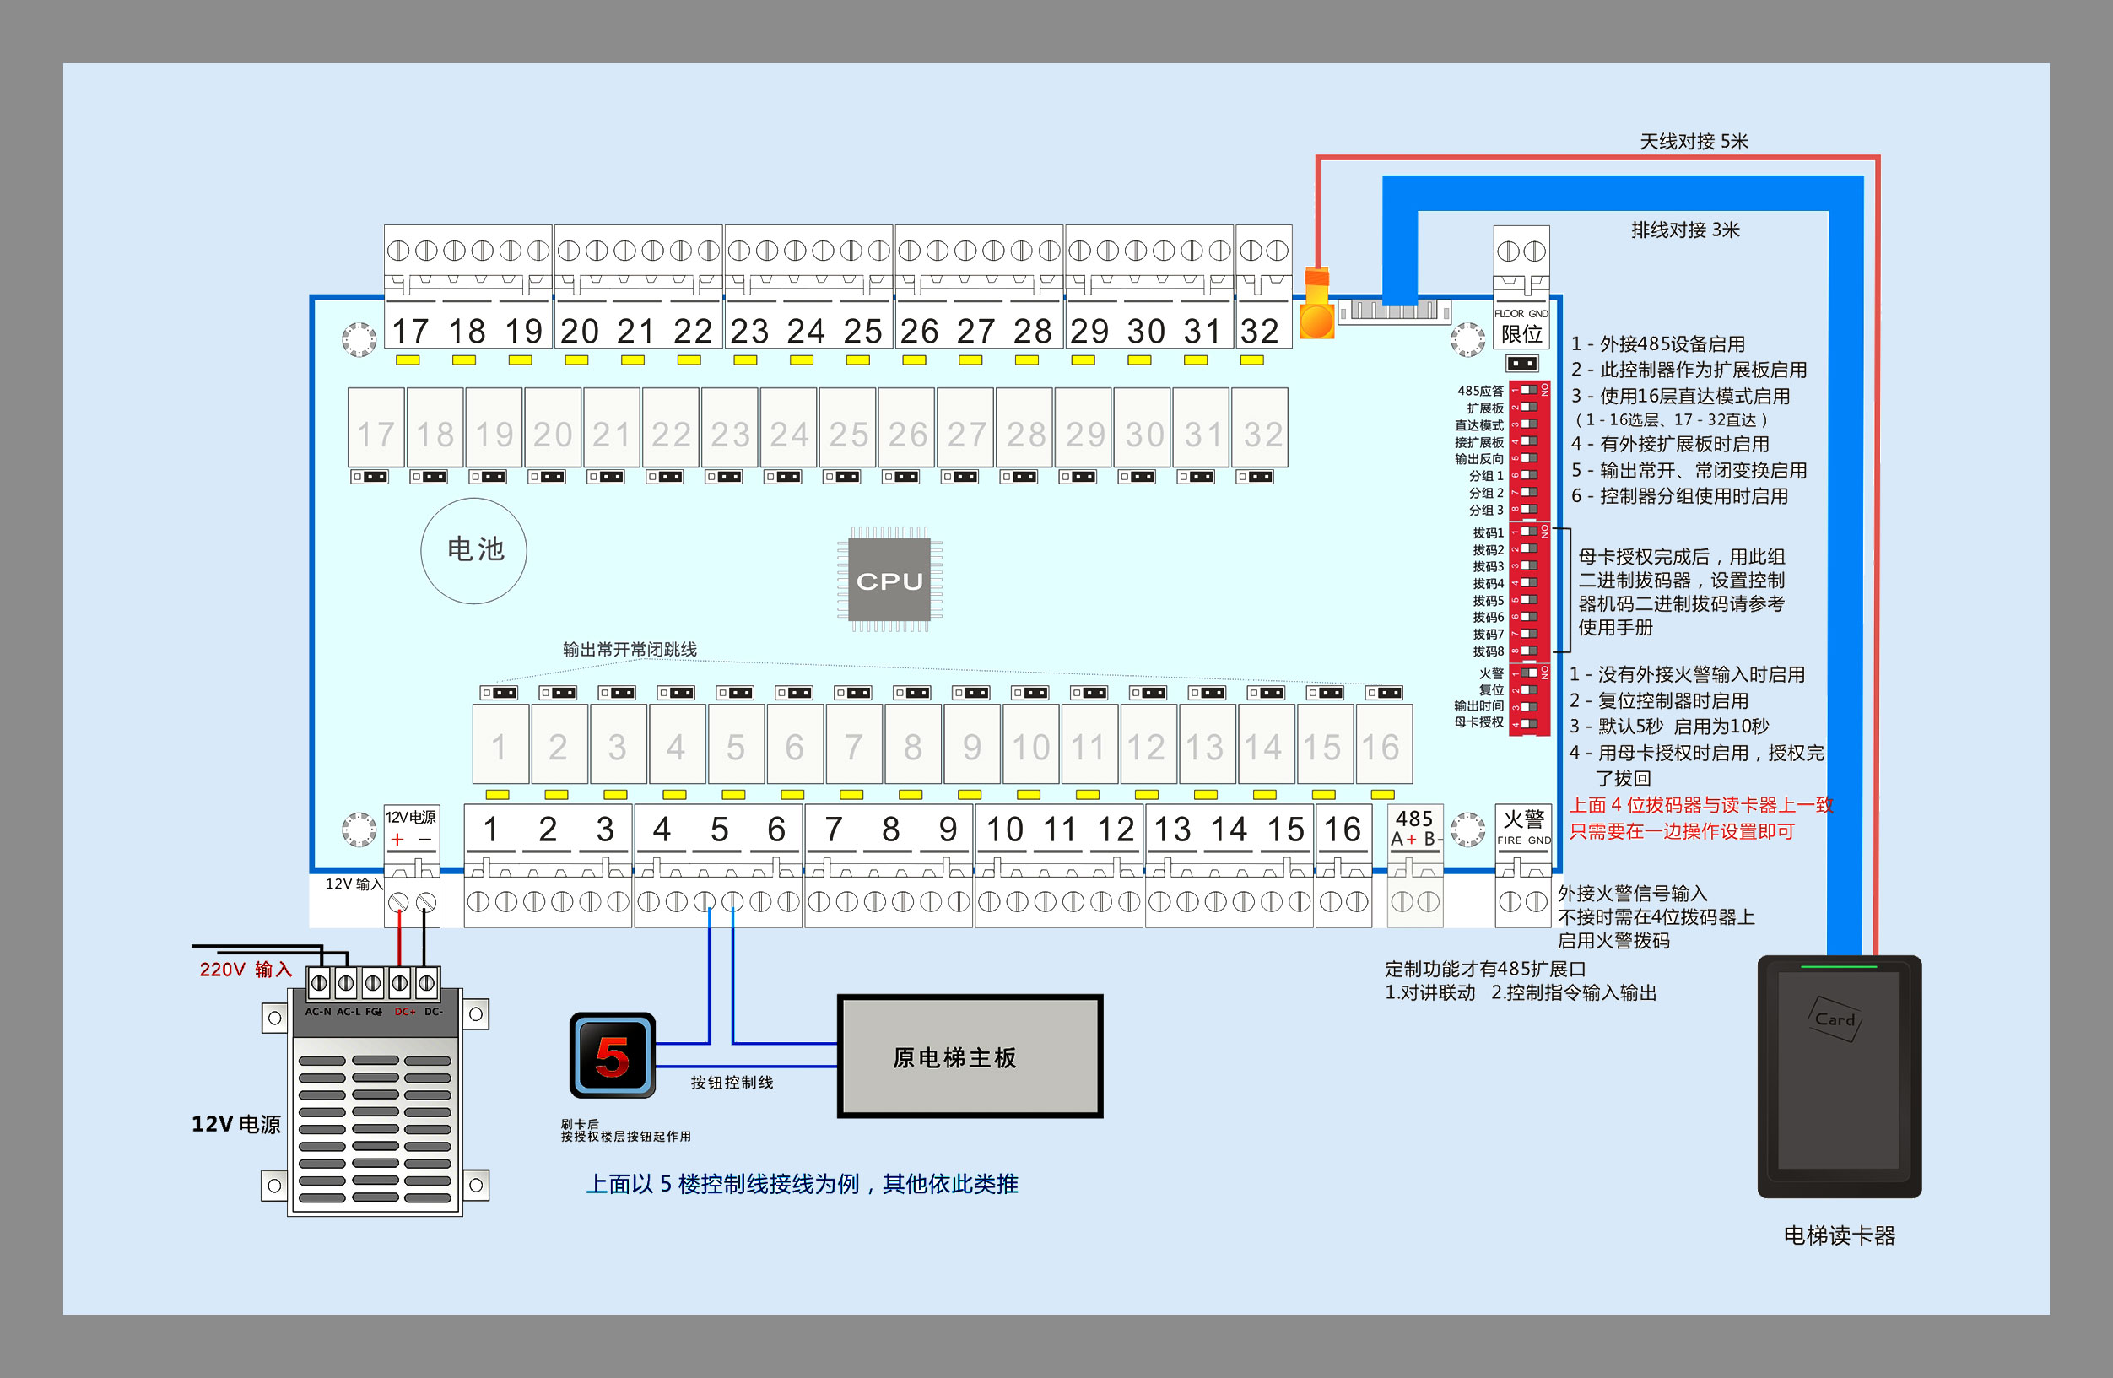Click relay module number 1

pos(500,744)
